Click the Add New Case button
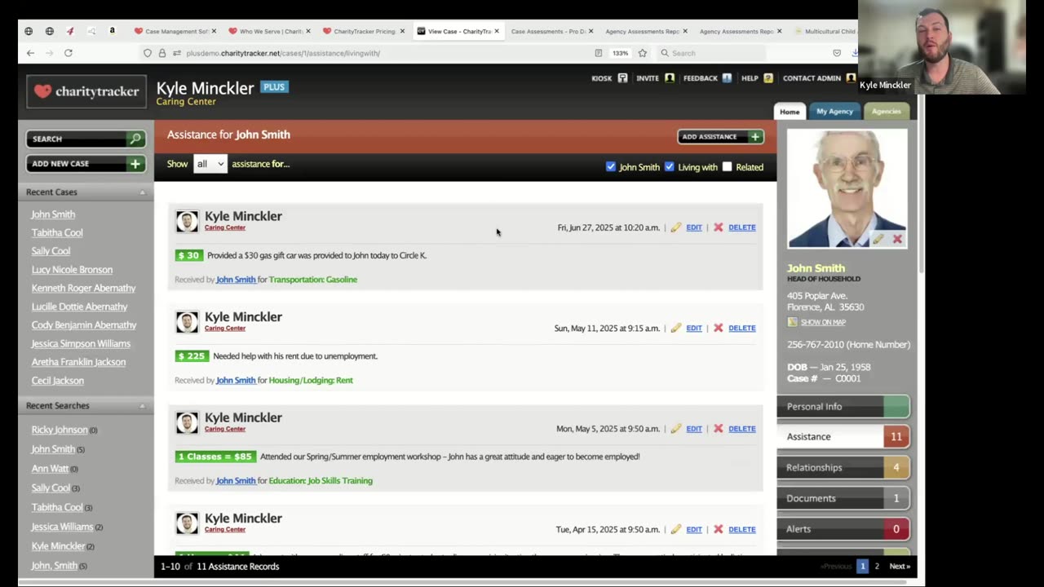Screen dimensions: 1044x587 point(86,164)
